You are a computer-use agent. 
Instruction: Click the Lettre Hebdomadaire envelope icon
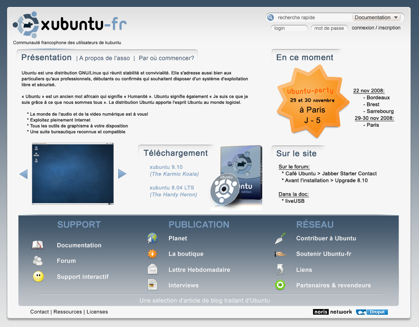[152, 269]
